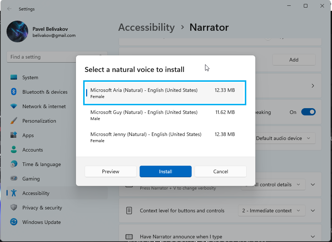The image size is (332, 242).
Task: Click the belivakov@gmail.com account email
Action: [54, 35]
